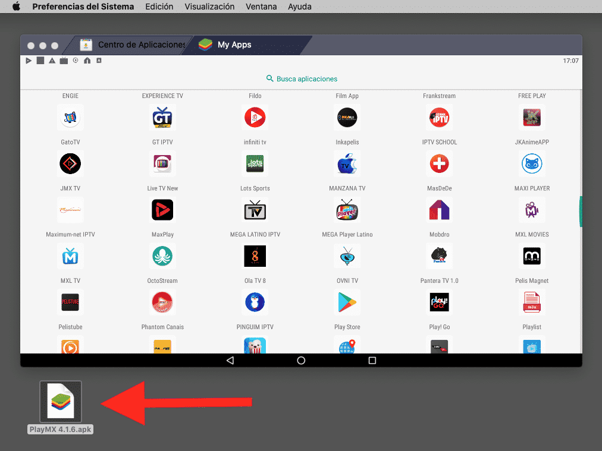Open the PlayMX 4.1.6.apk file on desktop
The height and width of the screenshot is (451, 602).
tap(60, 401)
